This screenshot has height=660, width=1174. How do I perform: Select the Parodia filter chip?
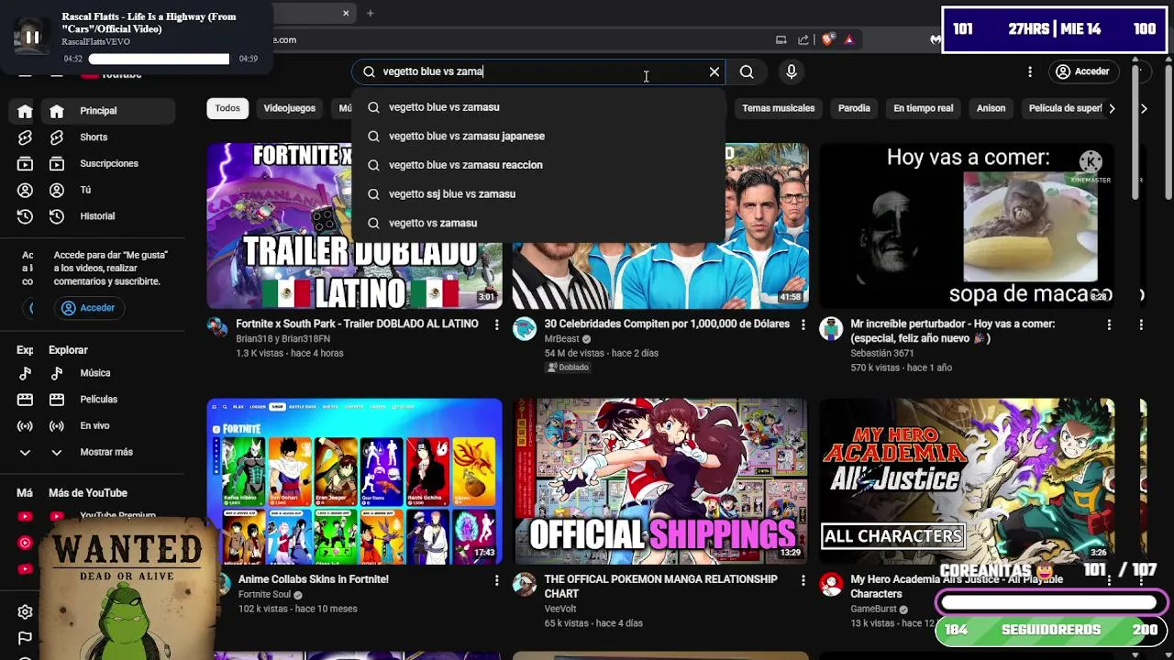pos(854,108)
